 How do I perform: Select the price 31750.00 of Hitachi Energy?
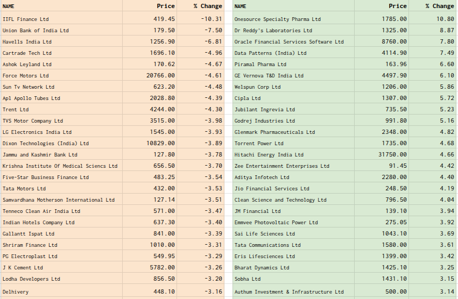coord(392,155)
